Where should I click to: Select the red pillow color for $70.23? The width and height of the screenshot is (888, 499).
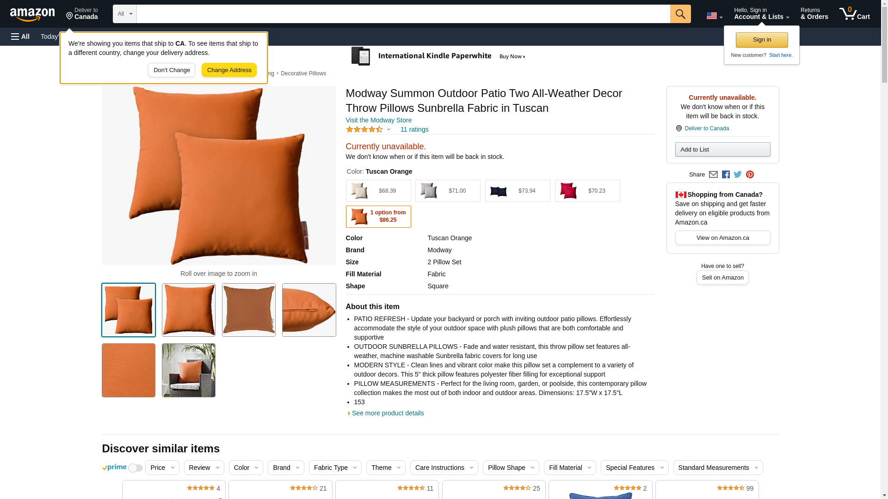click(587, 191)
